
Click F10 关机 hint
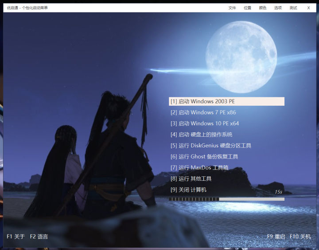pyautogui.click(x=300, y=237)
